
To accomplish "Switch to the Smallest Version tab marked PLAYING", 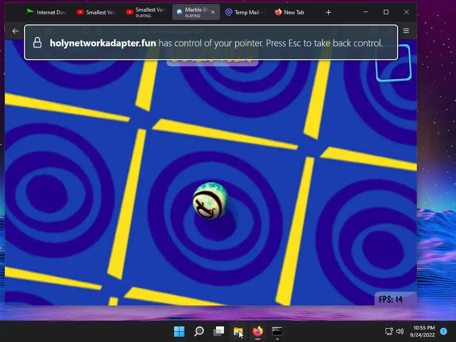I will click(x=146, y=12).
